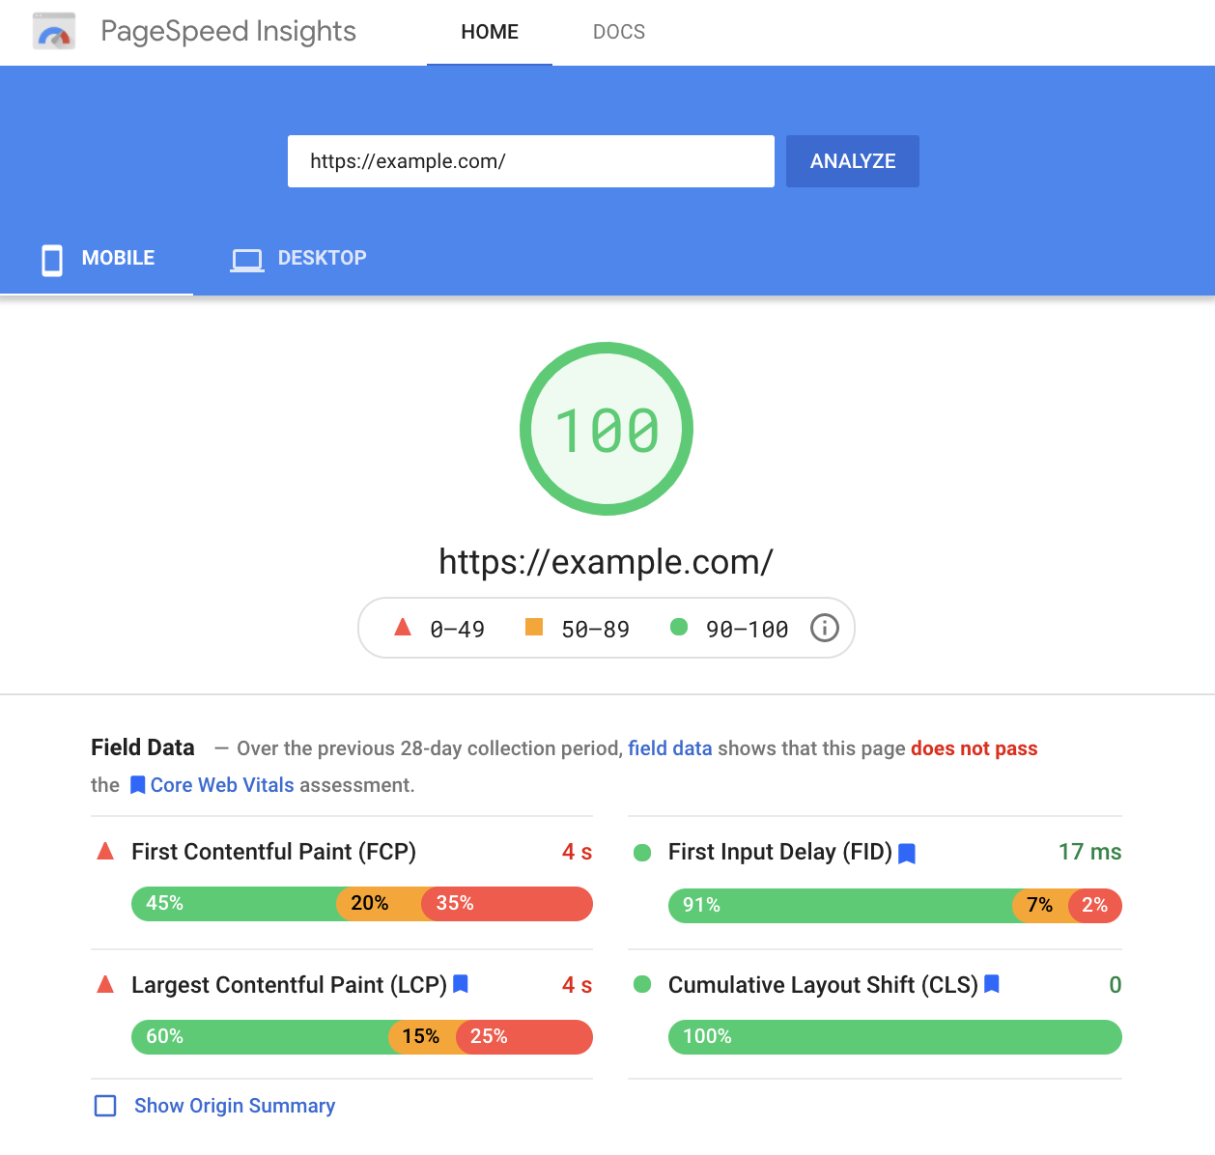
Task: Click the Show Origin Summary label
Action: click(x=235, y=1106)
